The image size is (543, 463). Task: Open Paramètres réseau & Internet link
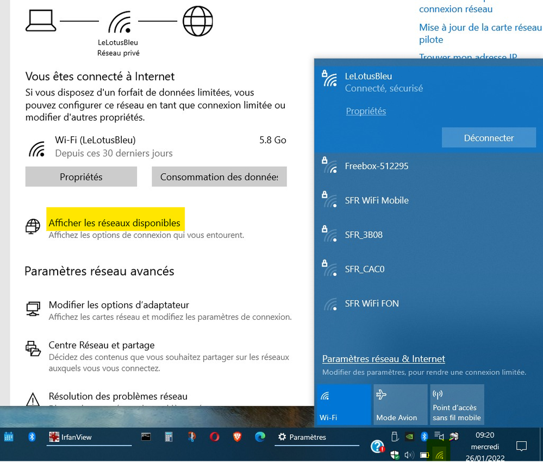pos(383,359)
